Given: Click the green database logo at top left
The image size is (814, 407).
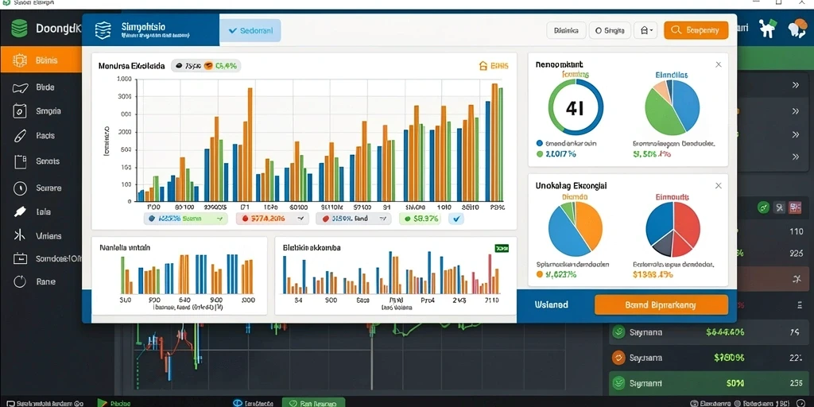Looking at the screenshot, I should [19, 28].
